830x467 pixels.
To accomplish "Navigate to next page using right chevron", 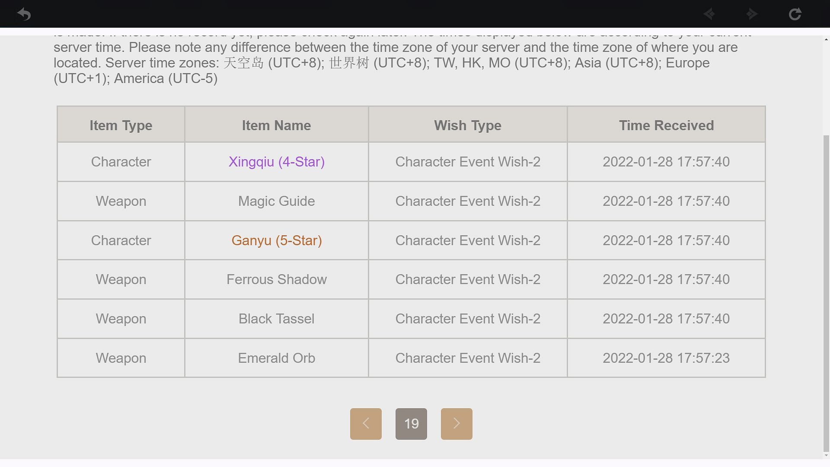I will tap(456, 424).
